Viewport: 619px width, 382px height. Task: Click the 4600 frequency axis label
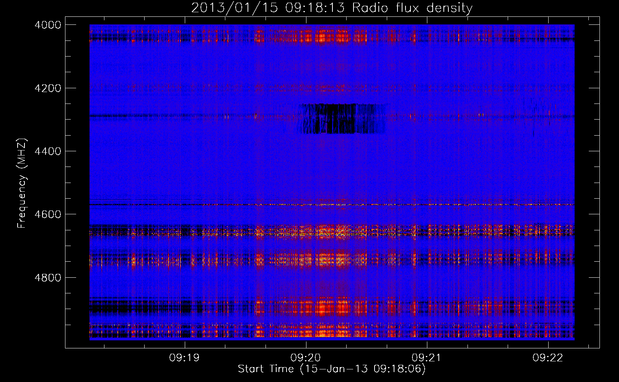coord(48,214)
